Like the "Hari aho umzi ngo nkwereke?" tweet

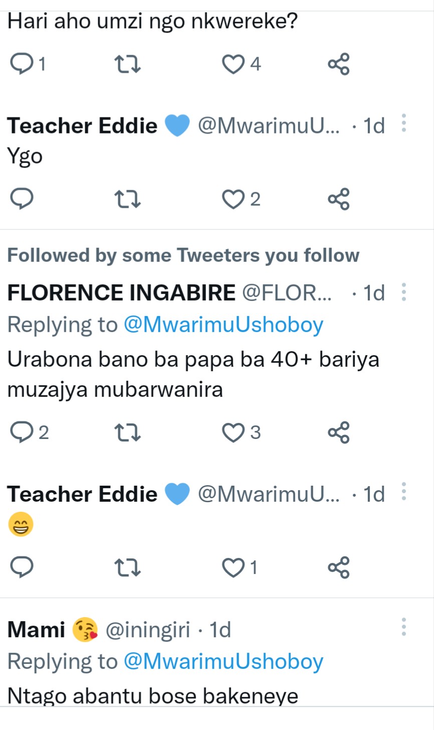(x=233, y=65)
